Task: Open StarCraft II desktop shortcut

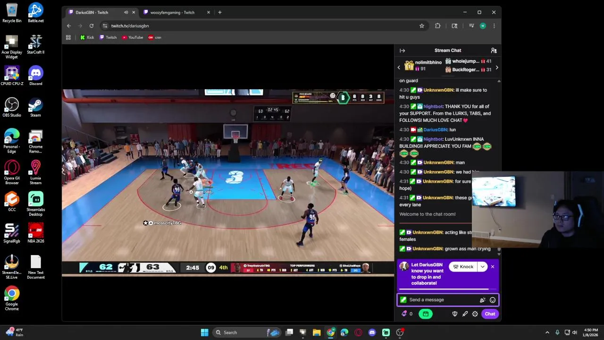Action: (x=35, y=44)
